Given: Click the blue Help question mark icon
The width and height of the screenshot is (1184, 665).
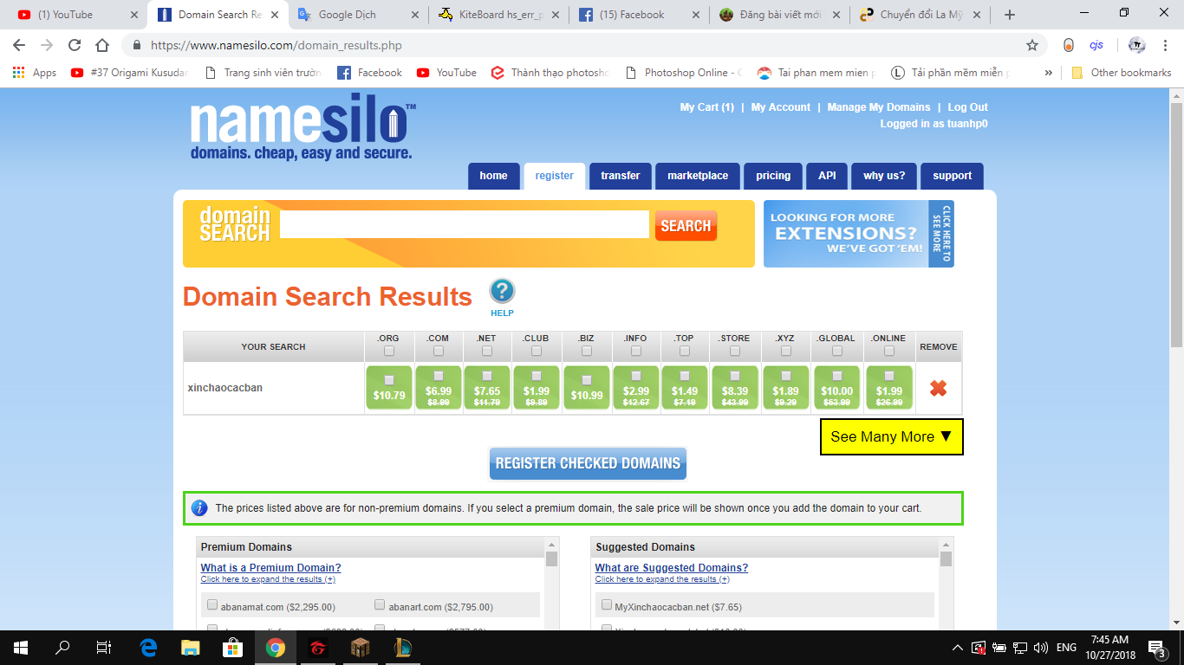Looking at the screenshot, I should pos(502,291).
